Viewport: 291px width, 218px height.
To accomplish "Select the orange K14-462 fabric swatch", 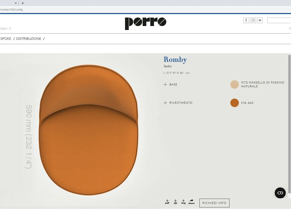I will click(x=234, y=103).
